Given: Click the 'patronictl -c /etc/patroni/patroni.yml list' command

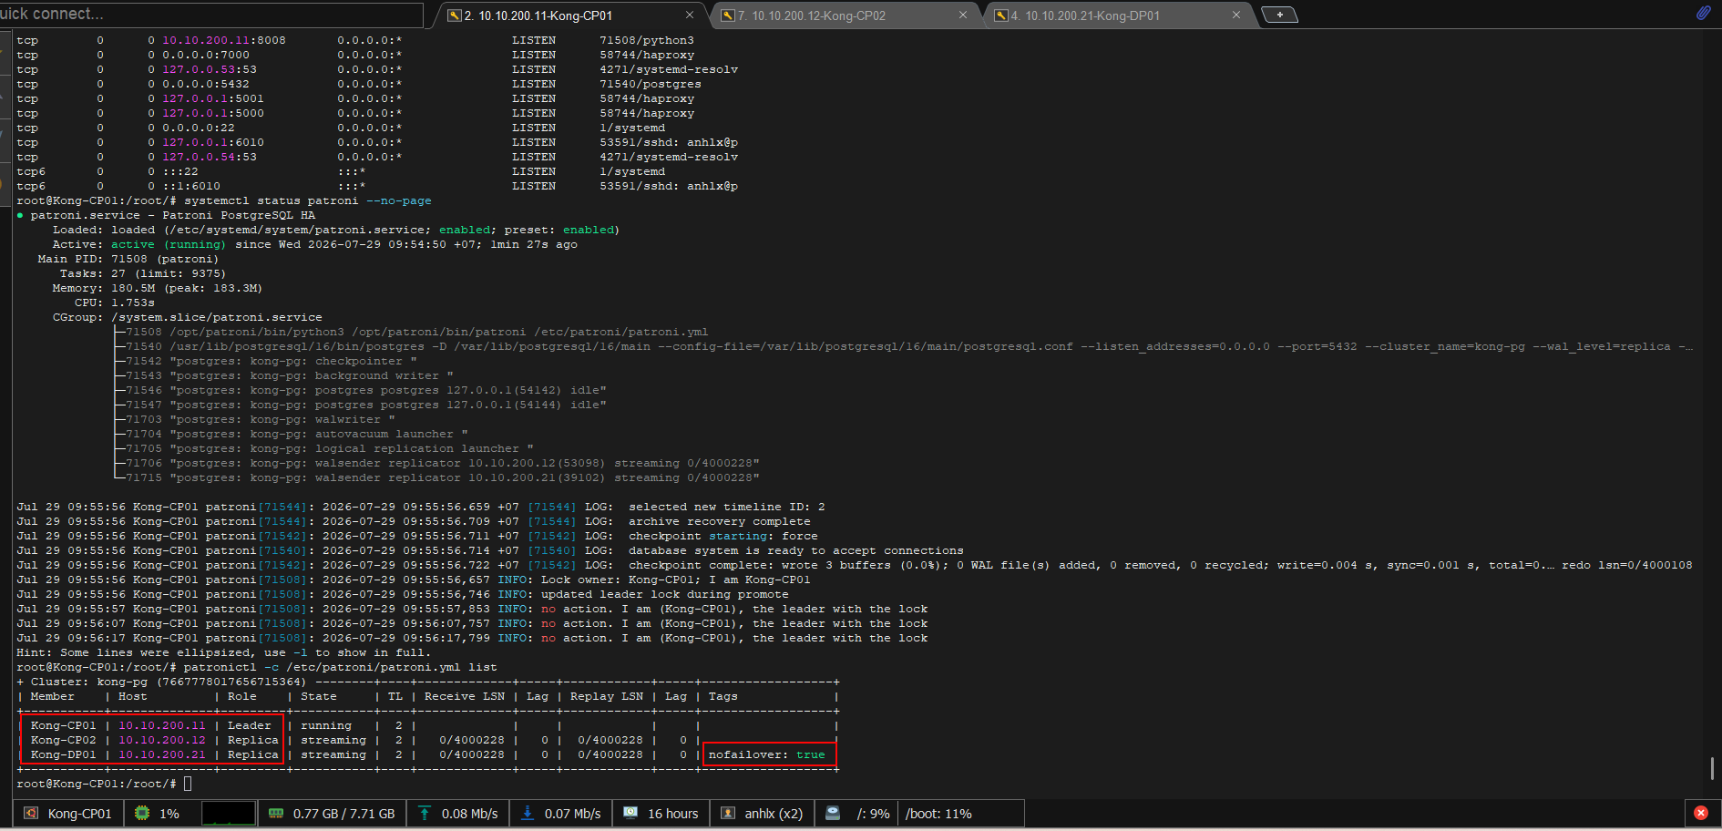Looking at the screenshot, I should point(340,667).
